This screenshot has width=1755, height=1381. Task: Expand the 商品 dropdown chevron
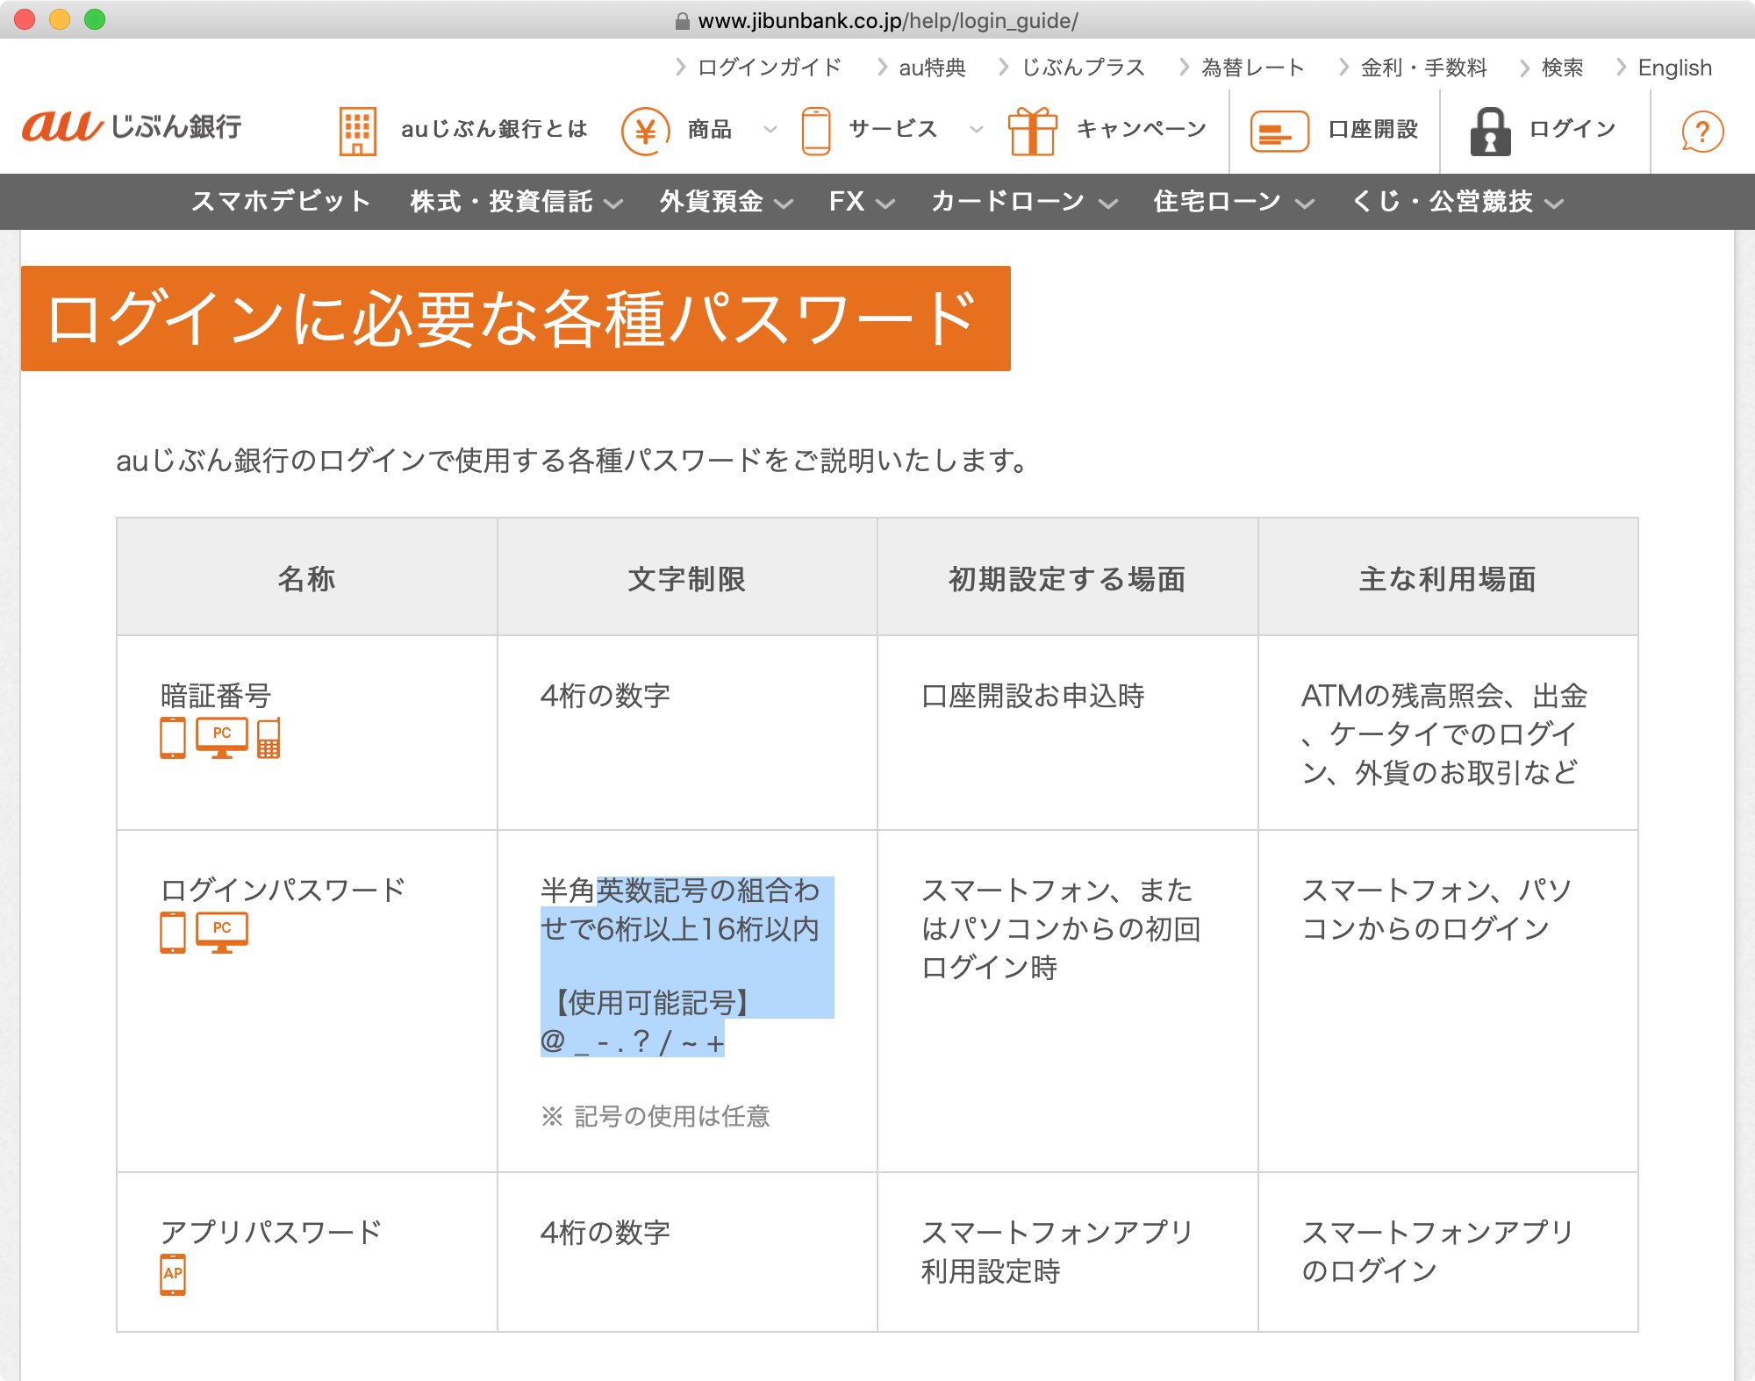(x=770, y=130)
